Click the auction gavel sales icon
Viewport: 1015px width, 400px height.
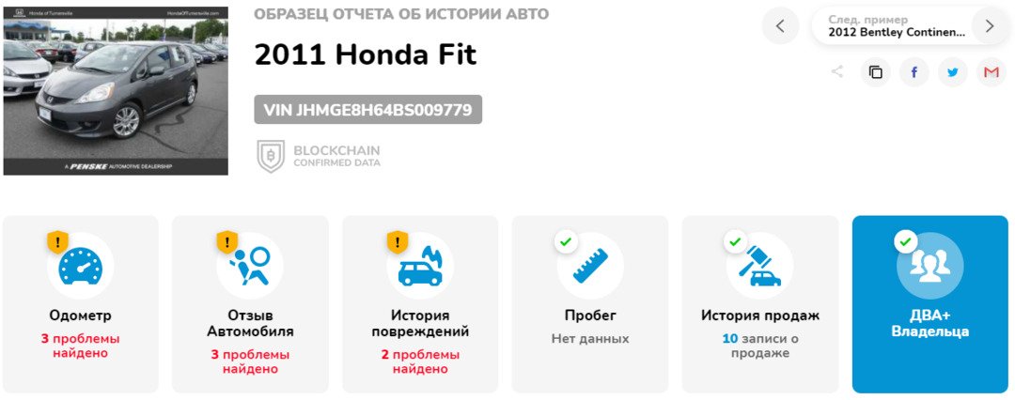(759, 266)
